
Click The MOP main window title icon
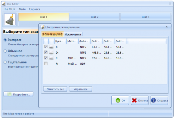(4, 4)
